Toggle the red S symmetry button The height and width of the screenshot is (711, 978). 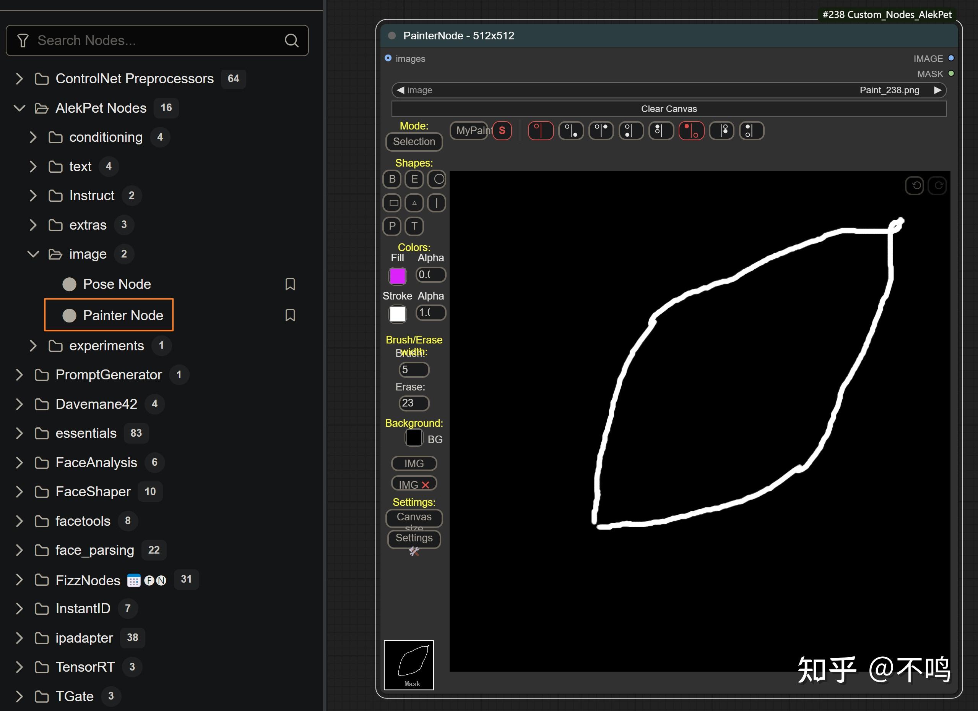pyautogui.click(x=502, y=131)
